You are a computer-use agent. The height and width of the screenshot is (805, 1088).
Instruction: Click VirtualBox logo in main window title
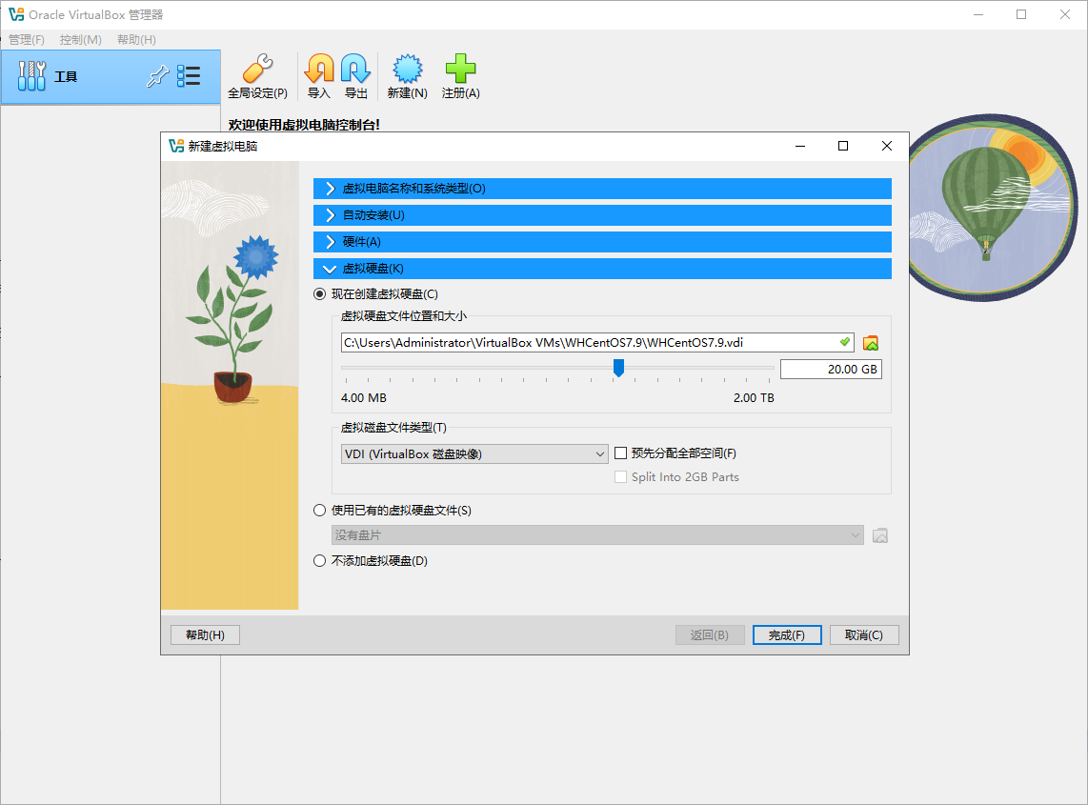click(16, 14)
